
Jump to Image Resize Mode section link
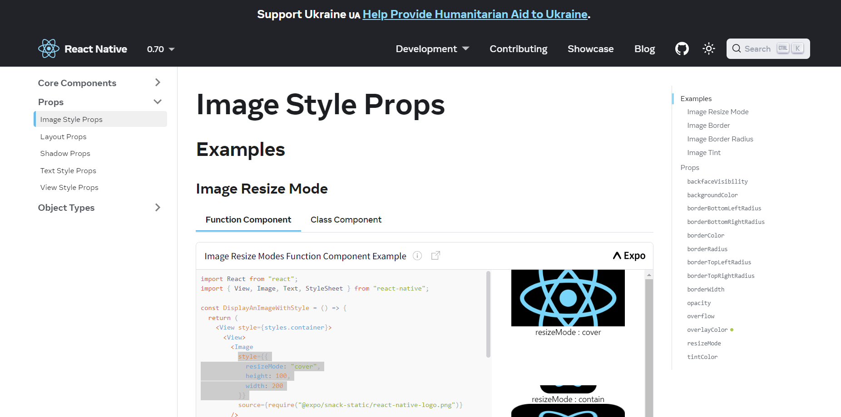717,112
